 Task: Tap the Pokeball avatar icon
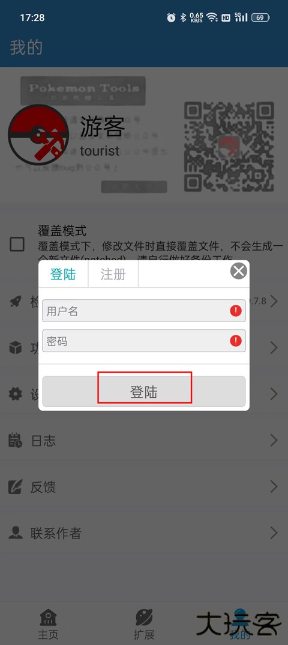point(38,135)
